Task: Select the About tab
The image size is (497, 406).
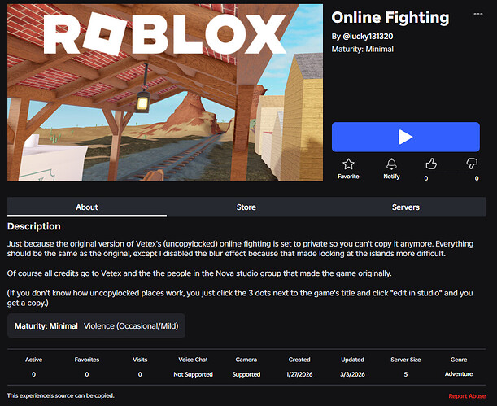Action: pos(87,207)
